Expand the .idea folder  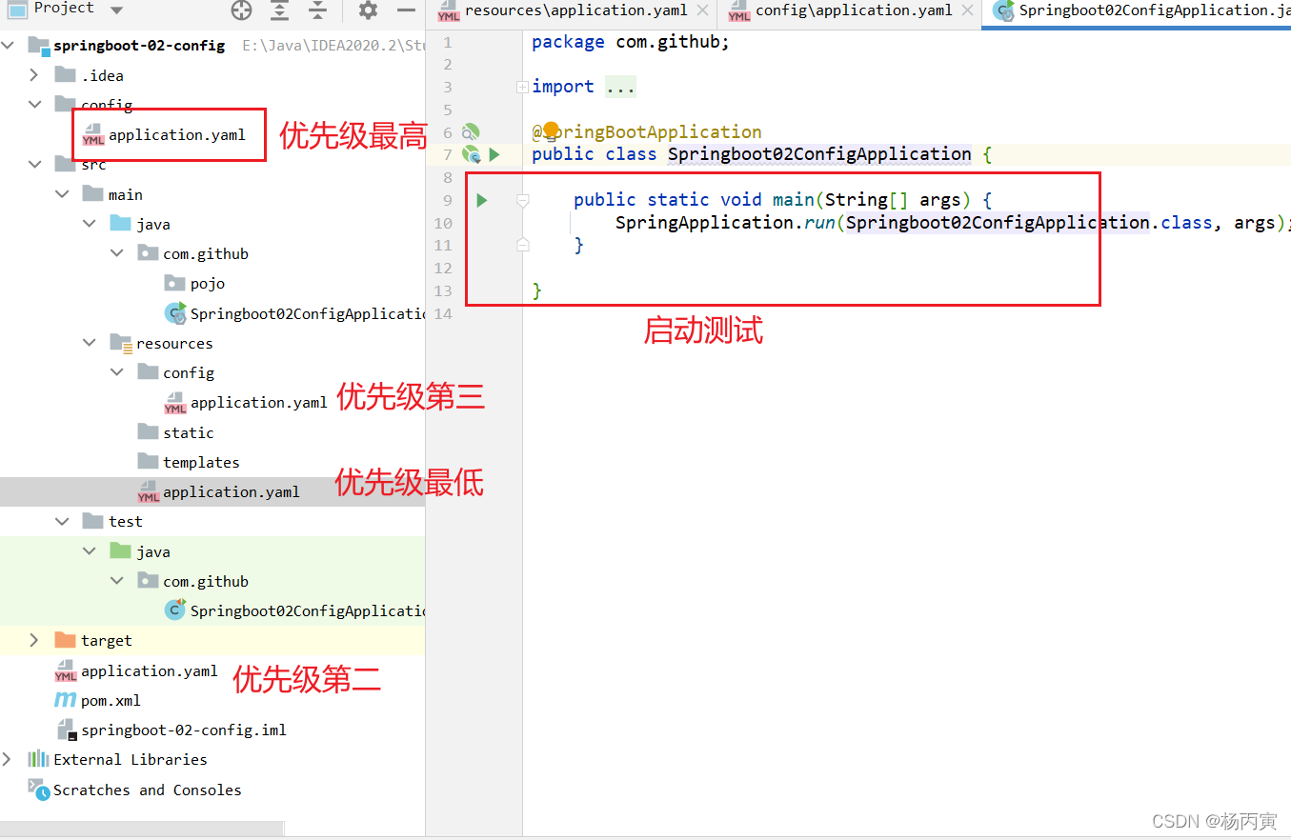pos(35,75)
